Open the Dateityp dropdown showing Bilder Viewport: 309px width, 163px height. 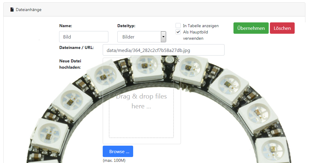coord(142,37)
